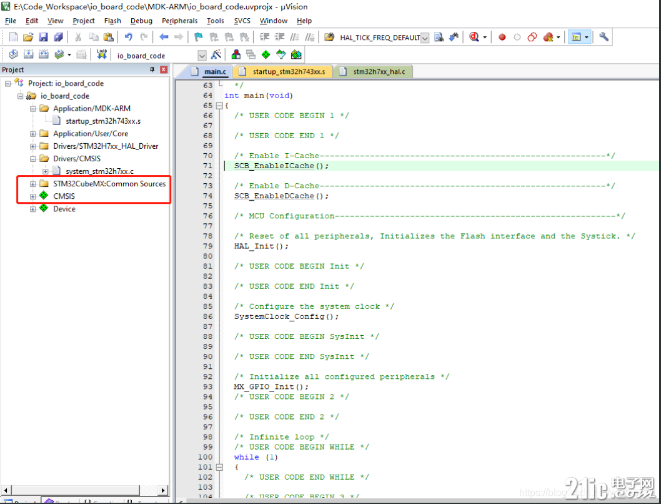Click the Find icon beside HAL_TICK_FREQ_DEFAULT
This screenshot has height=504, width=661.
point(439,37)
